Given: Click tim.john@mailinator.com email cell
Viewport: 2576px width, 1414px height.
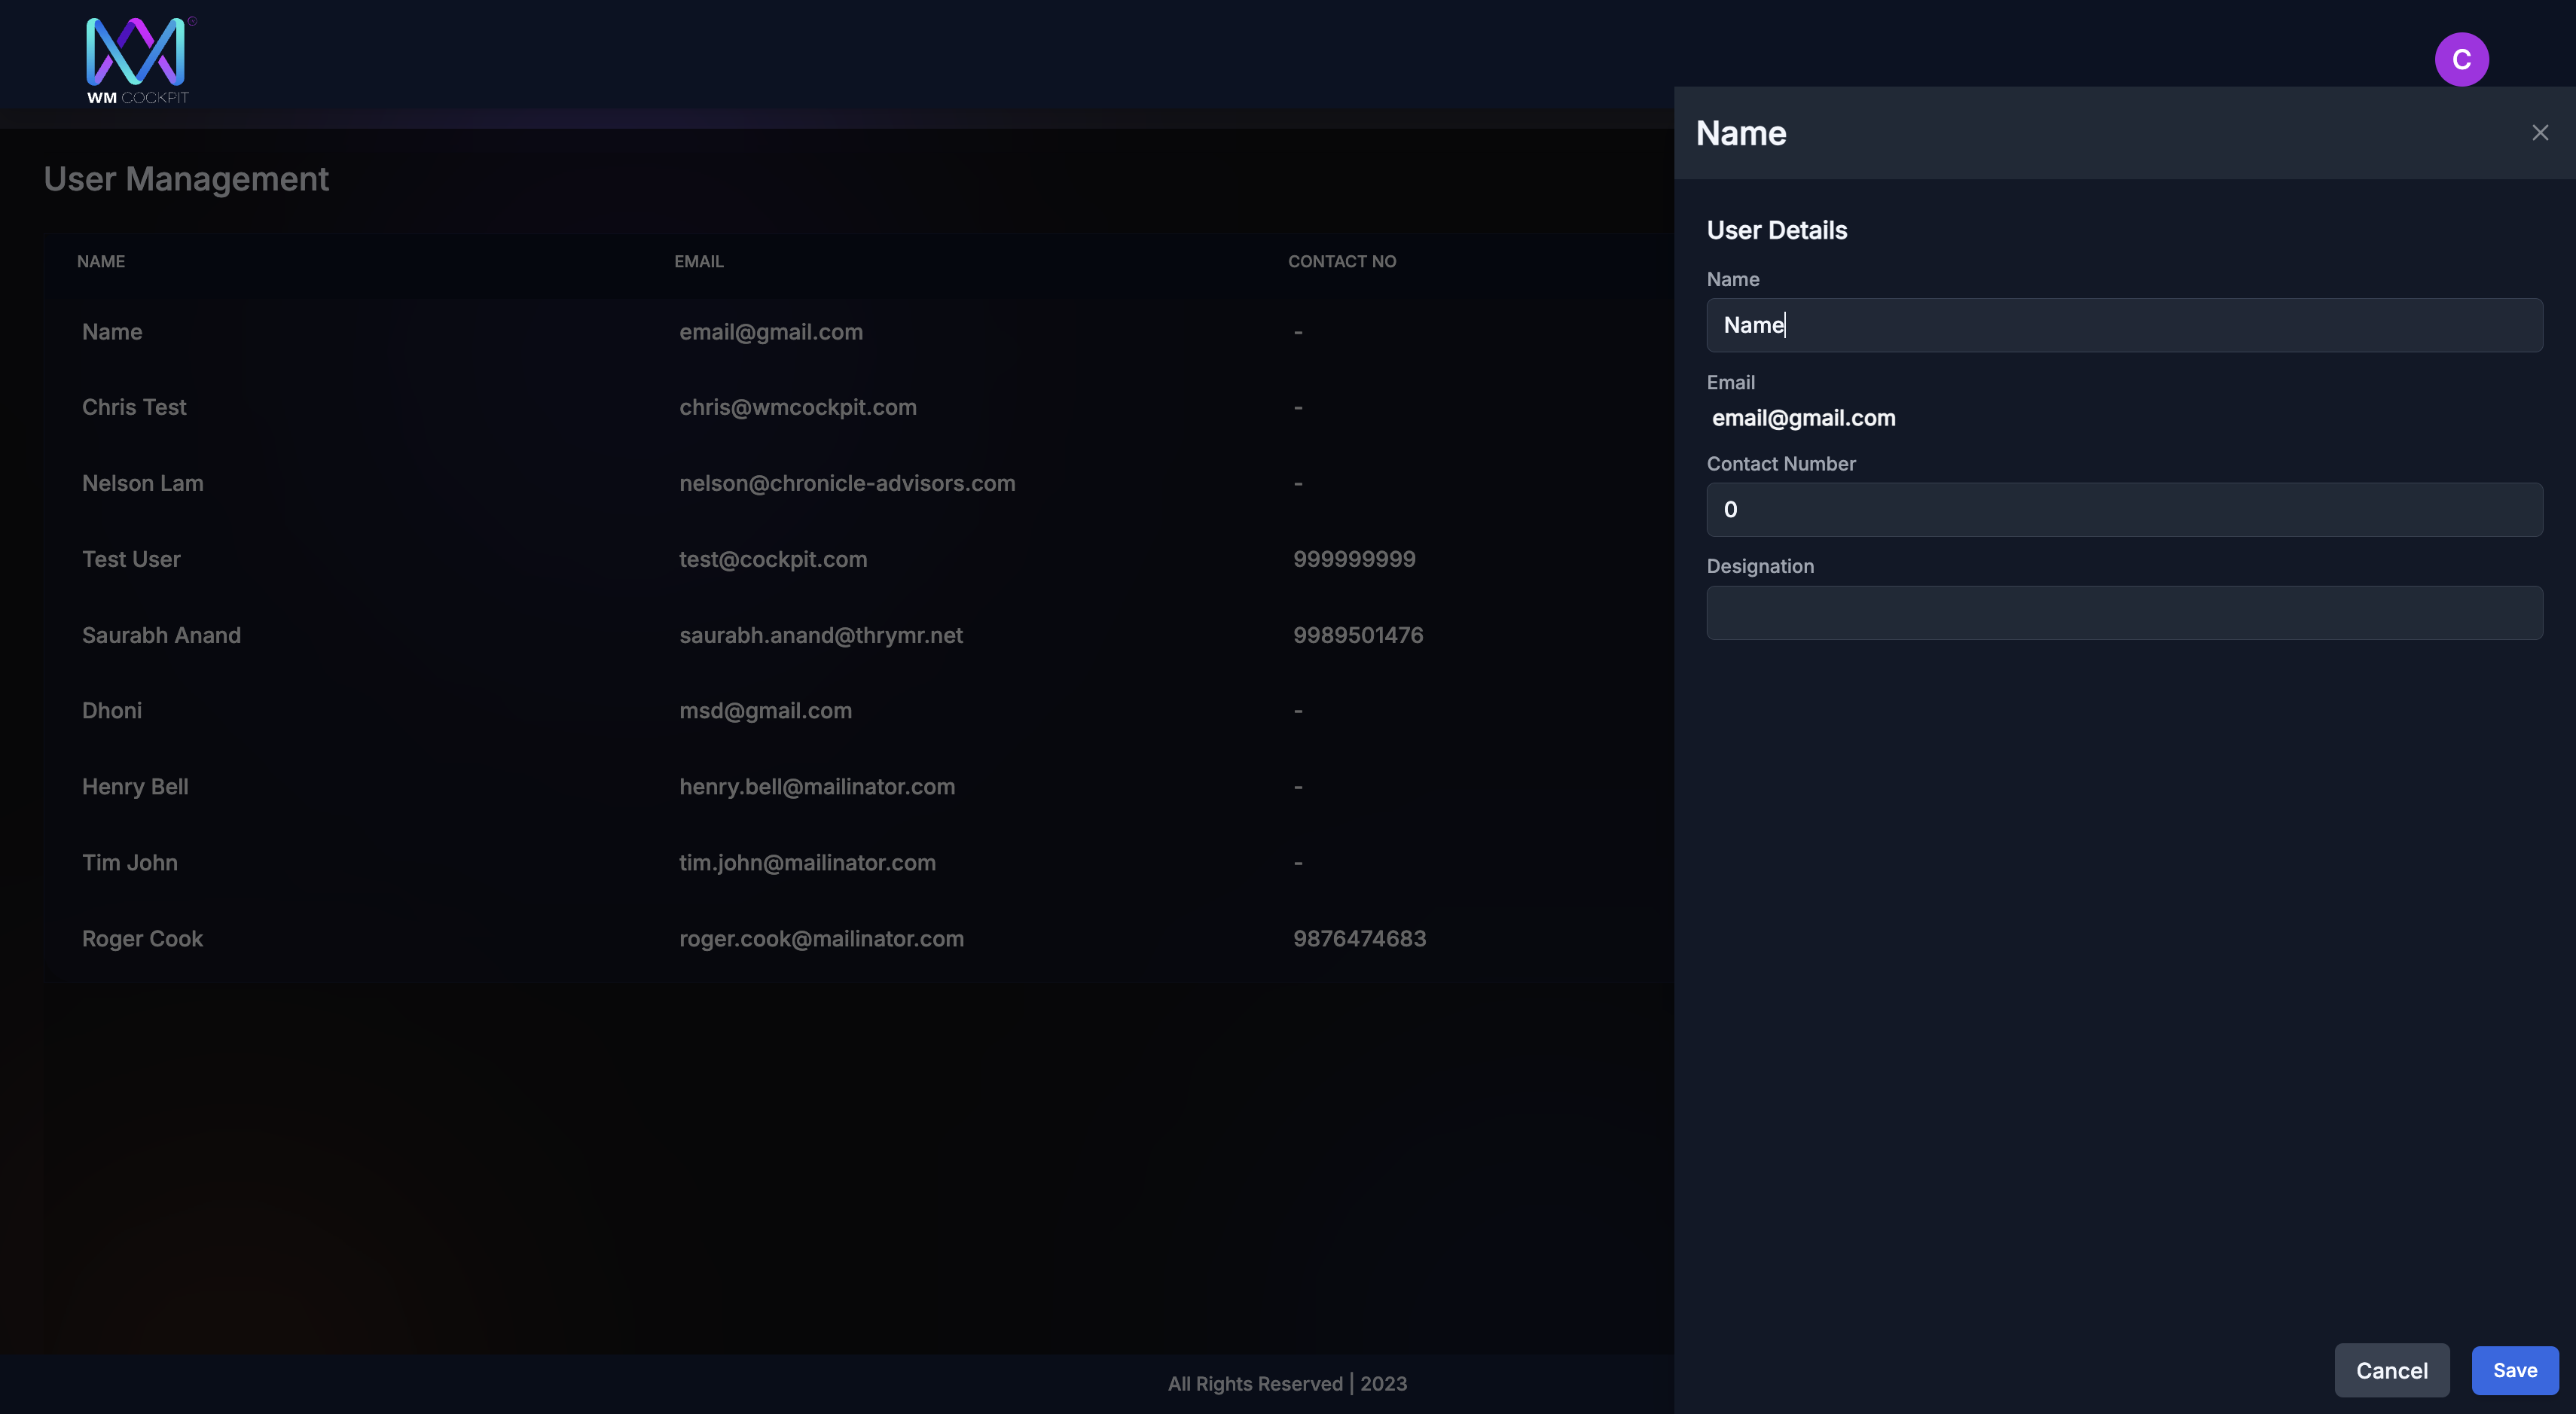Looking at the screenshot, I should tap(807, 862).
